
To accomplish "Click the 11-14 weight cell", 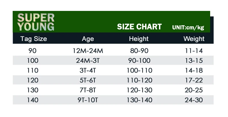I will coord(194,51).
